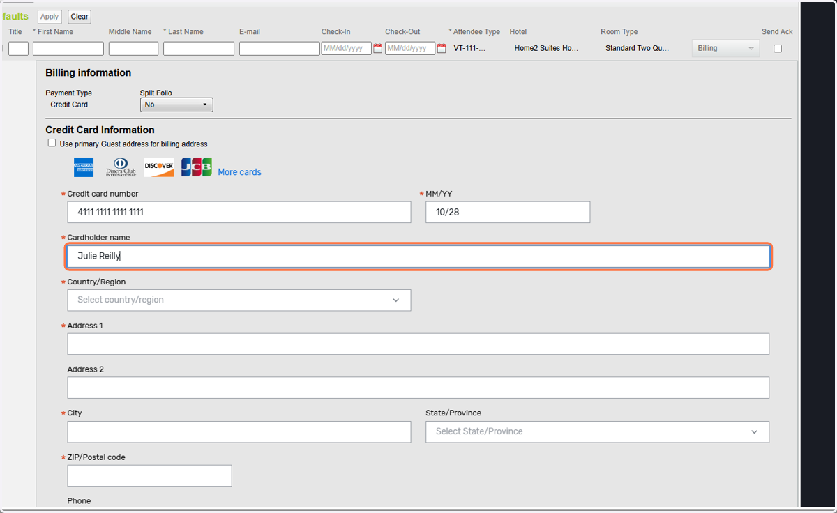The height and width of the screenshot is (513, 837).
Task: Click the MM/YY expiry field
Action: (508, 212)
